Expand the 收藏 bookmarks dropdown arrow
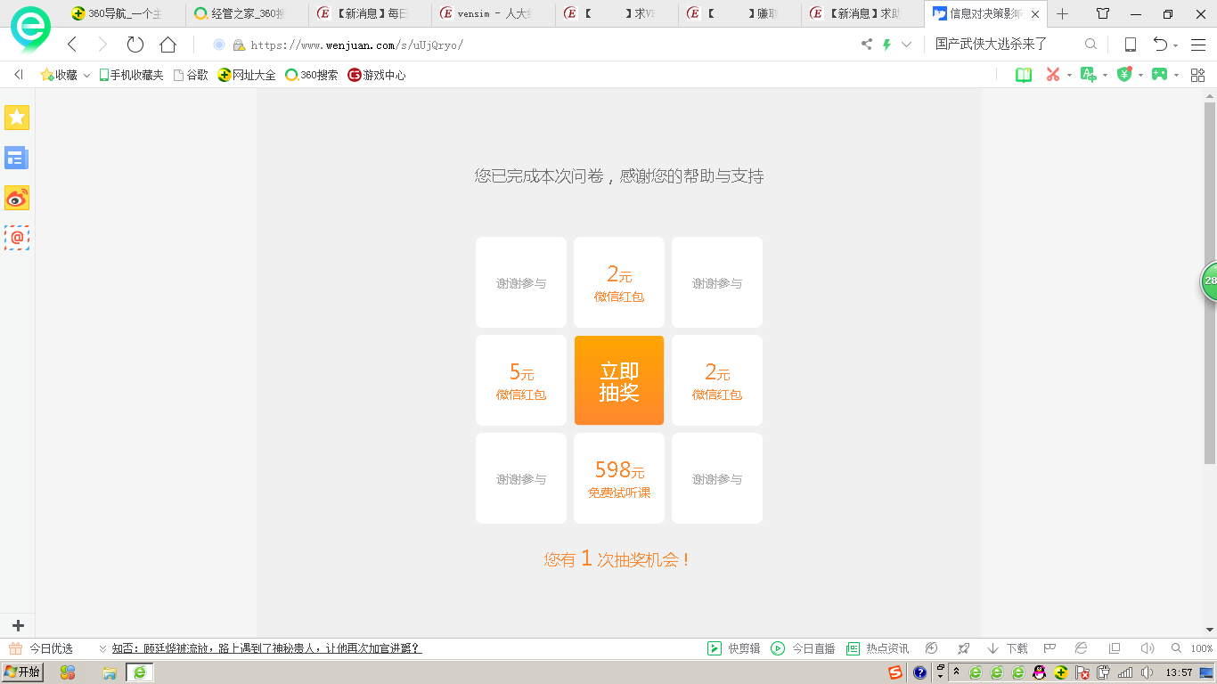 [x=86, y=76]
